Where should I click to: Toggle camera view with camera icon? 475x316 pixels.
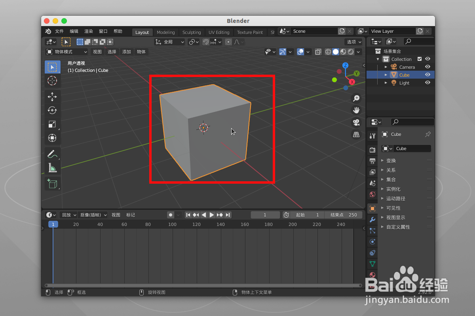[356, 122]
